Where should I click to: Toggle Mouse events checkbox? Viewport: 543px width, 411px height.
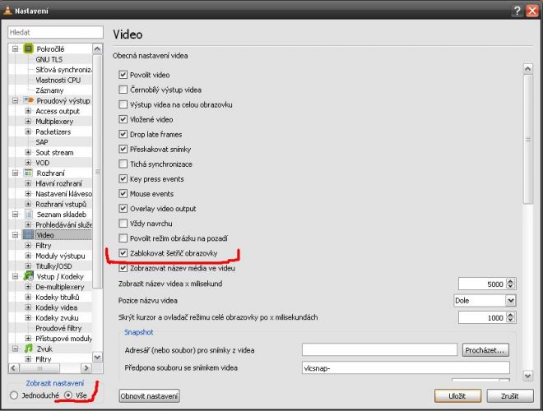tap(123, 194)
